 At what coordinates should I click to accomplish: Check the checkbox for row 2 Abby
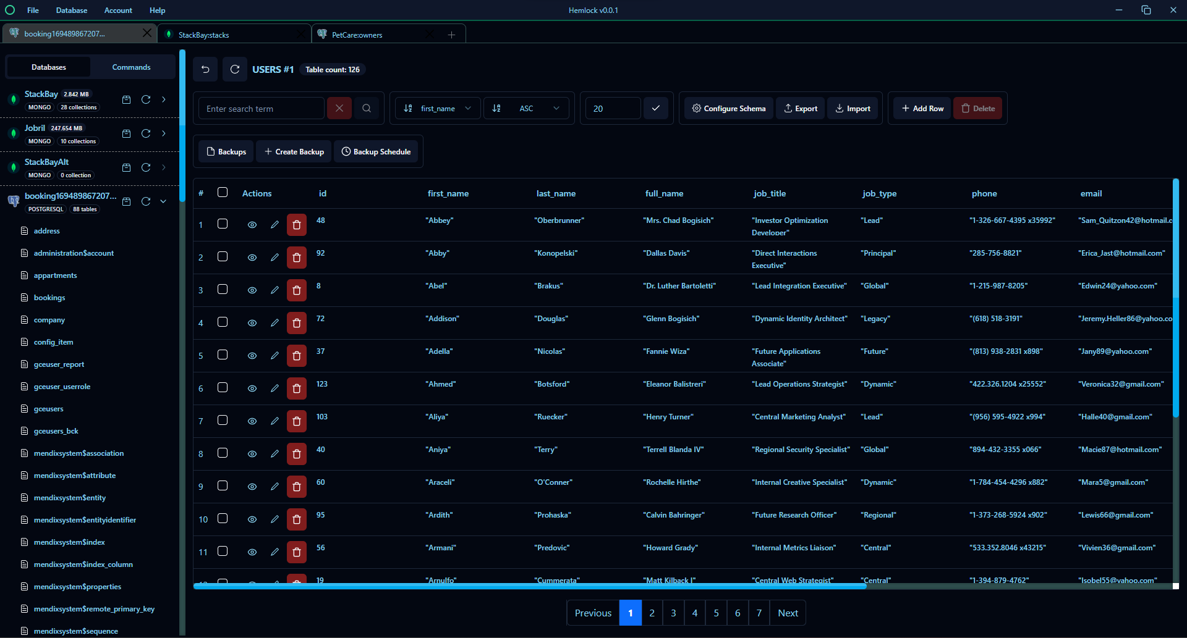(x=223, y=256)
